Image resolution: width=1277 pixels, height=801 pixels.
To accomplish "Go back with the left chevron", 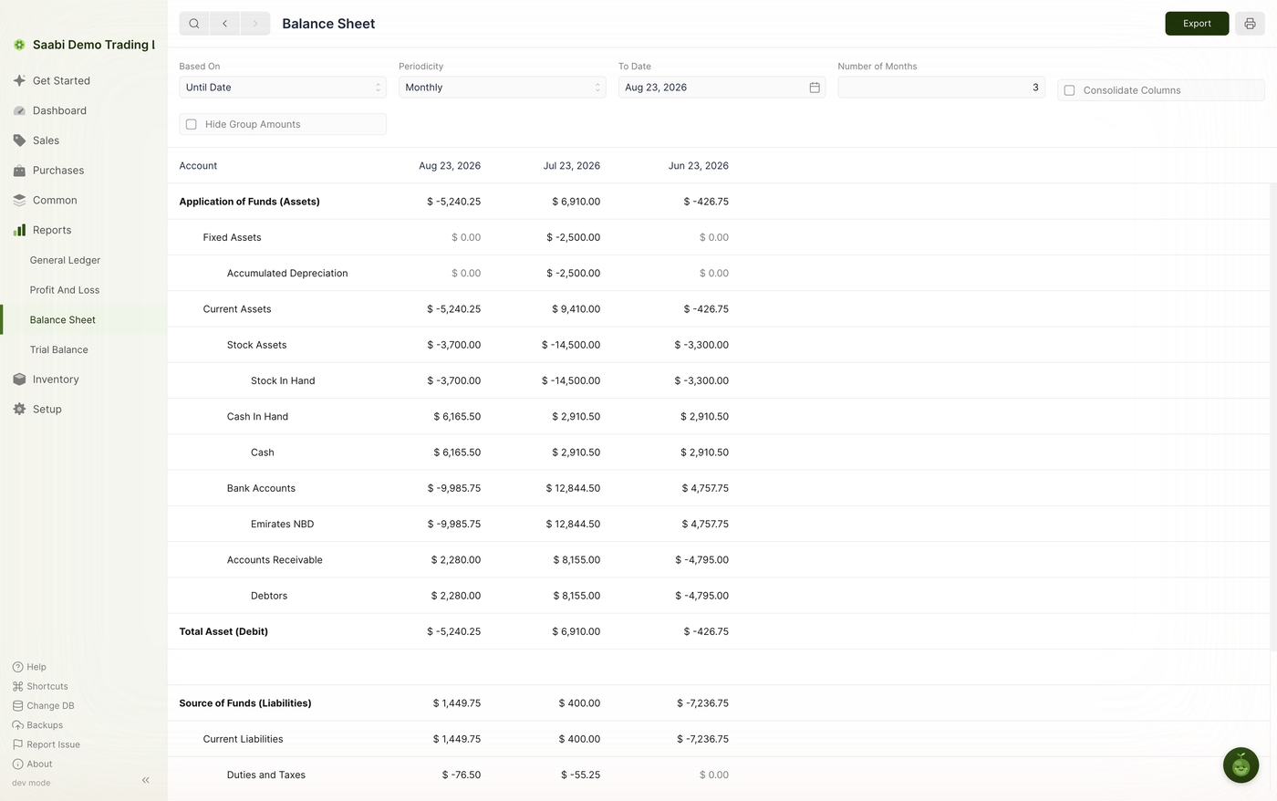I will (224, 24).
